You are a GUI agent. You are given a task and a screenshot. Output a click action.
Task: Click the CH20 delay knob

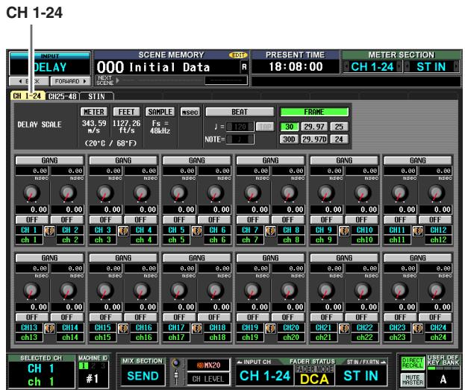pyautogui.click(x=289, y=290)
